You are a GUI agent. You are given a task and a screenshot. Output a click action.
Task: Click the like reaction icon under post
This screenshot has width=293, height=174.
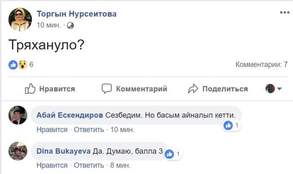13,65
